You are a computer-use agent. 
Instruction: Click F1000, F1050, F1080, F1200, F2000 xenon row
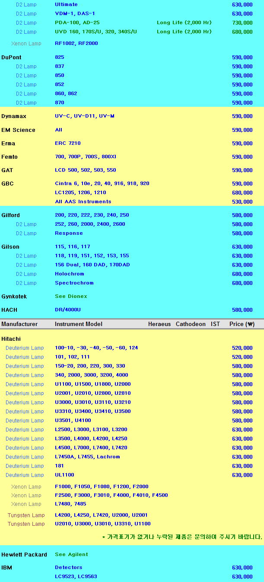coord(102,486)
